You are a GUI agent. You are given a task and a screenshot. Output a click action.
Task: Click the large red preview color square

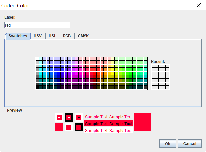coord(142,122)
